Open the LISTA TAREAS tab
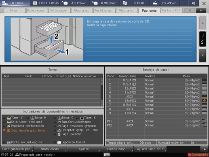The image size is (209, 157). 46,3
